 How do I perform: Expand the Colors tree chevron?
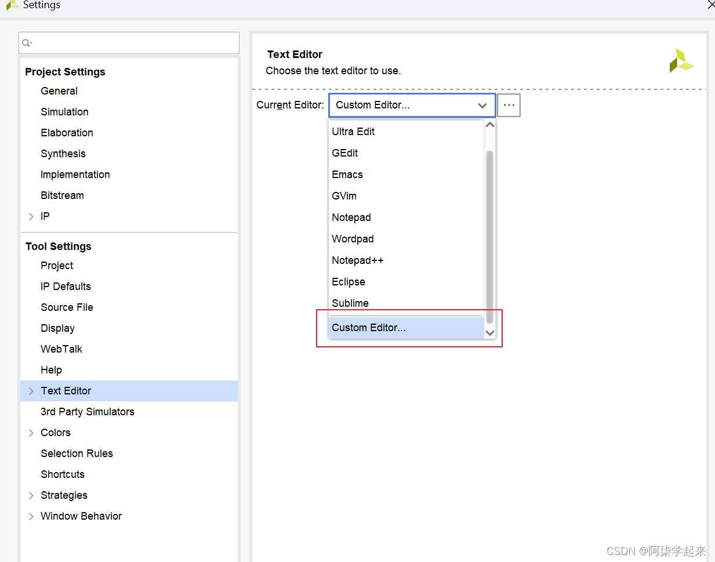pyautogui.click(x=31, y=433)
